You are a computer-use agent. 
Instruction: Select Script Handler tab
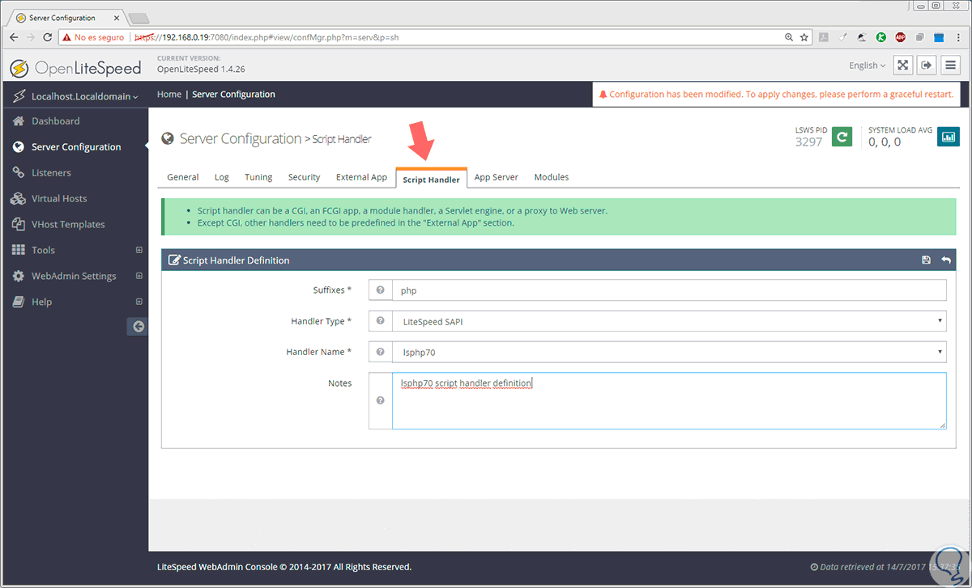432,179
